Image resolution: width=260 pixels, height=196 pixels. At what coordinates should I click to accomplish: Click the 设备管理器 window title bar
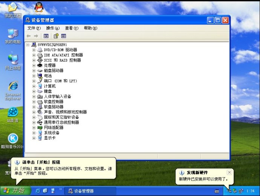(x=127, y=20)
